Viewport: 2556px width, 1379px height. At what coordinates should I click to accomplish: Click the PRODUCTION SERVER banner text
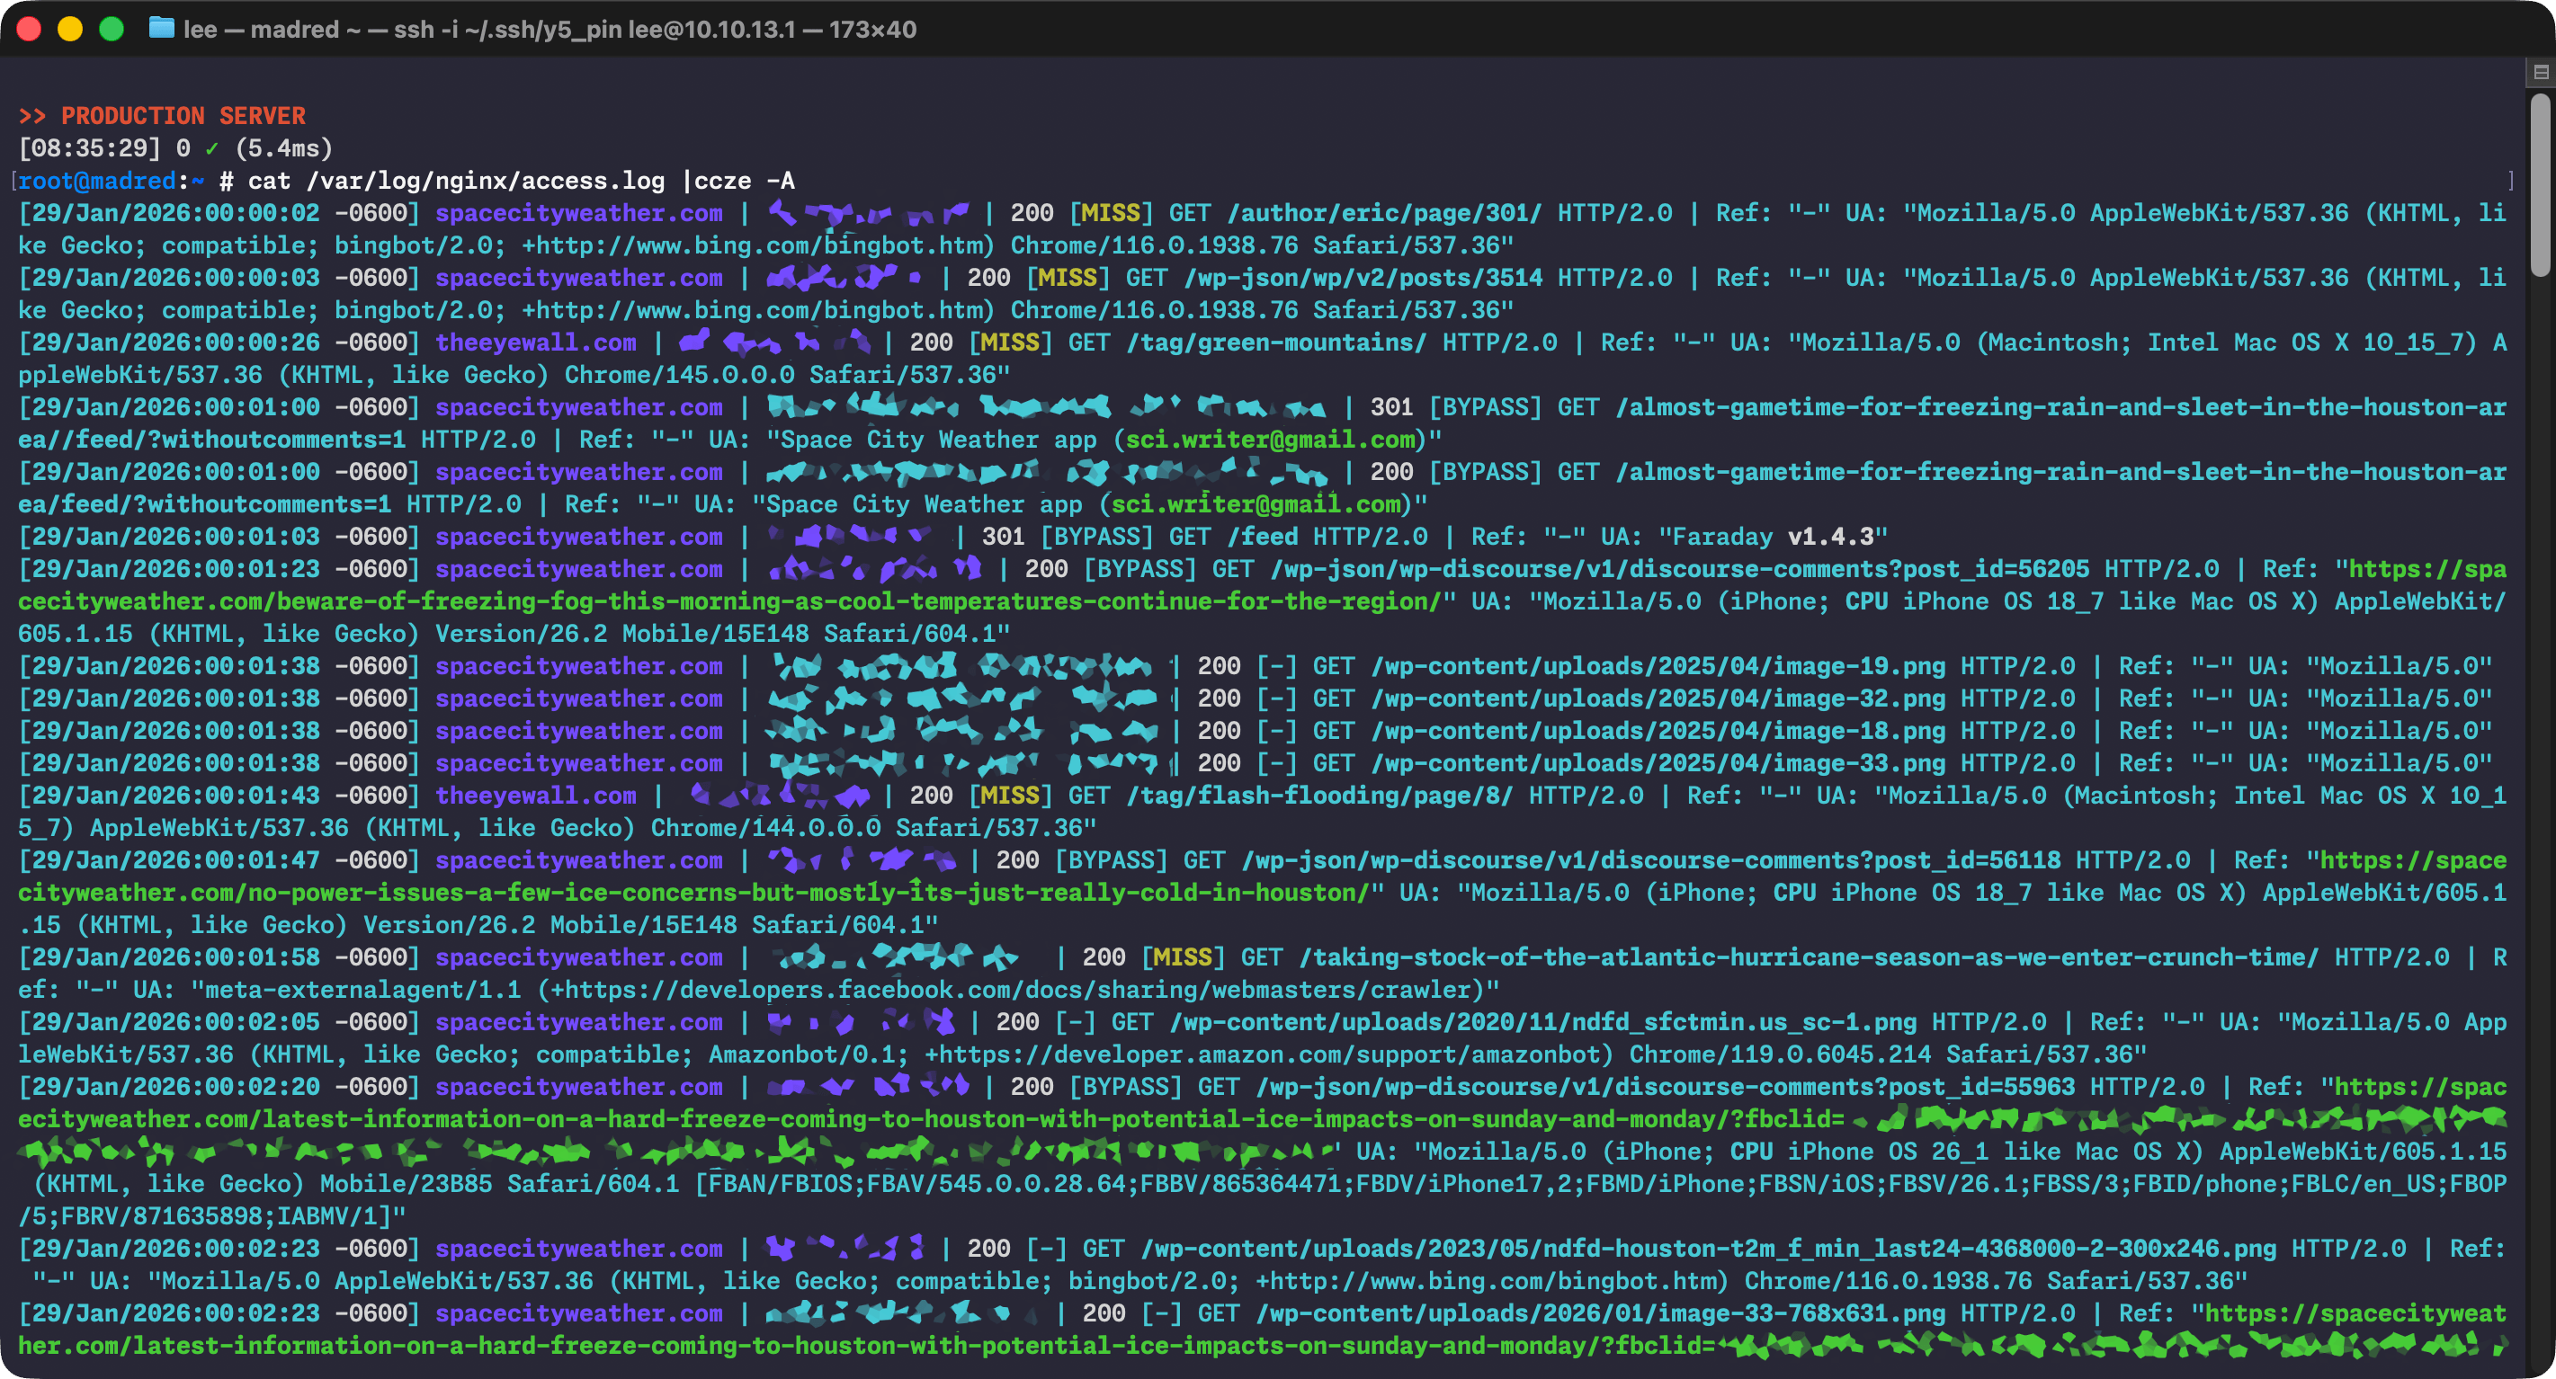click(183, 116)
